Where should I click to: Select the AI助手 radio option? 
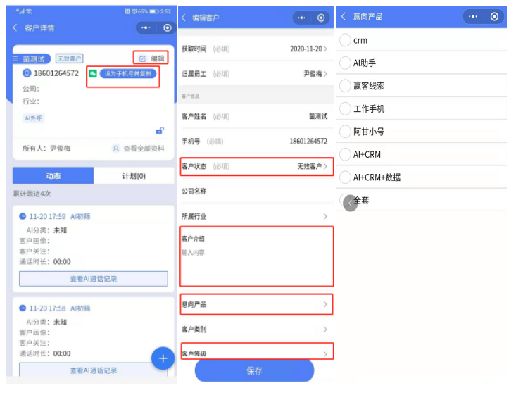coord(345,63)
